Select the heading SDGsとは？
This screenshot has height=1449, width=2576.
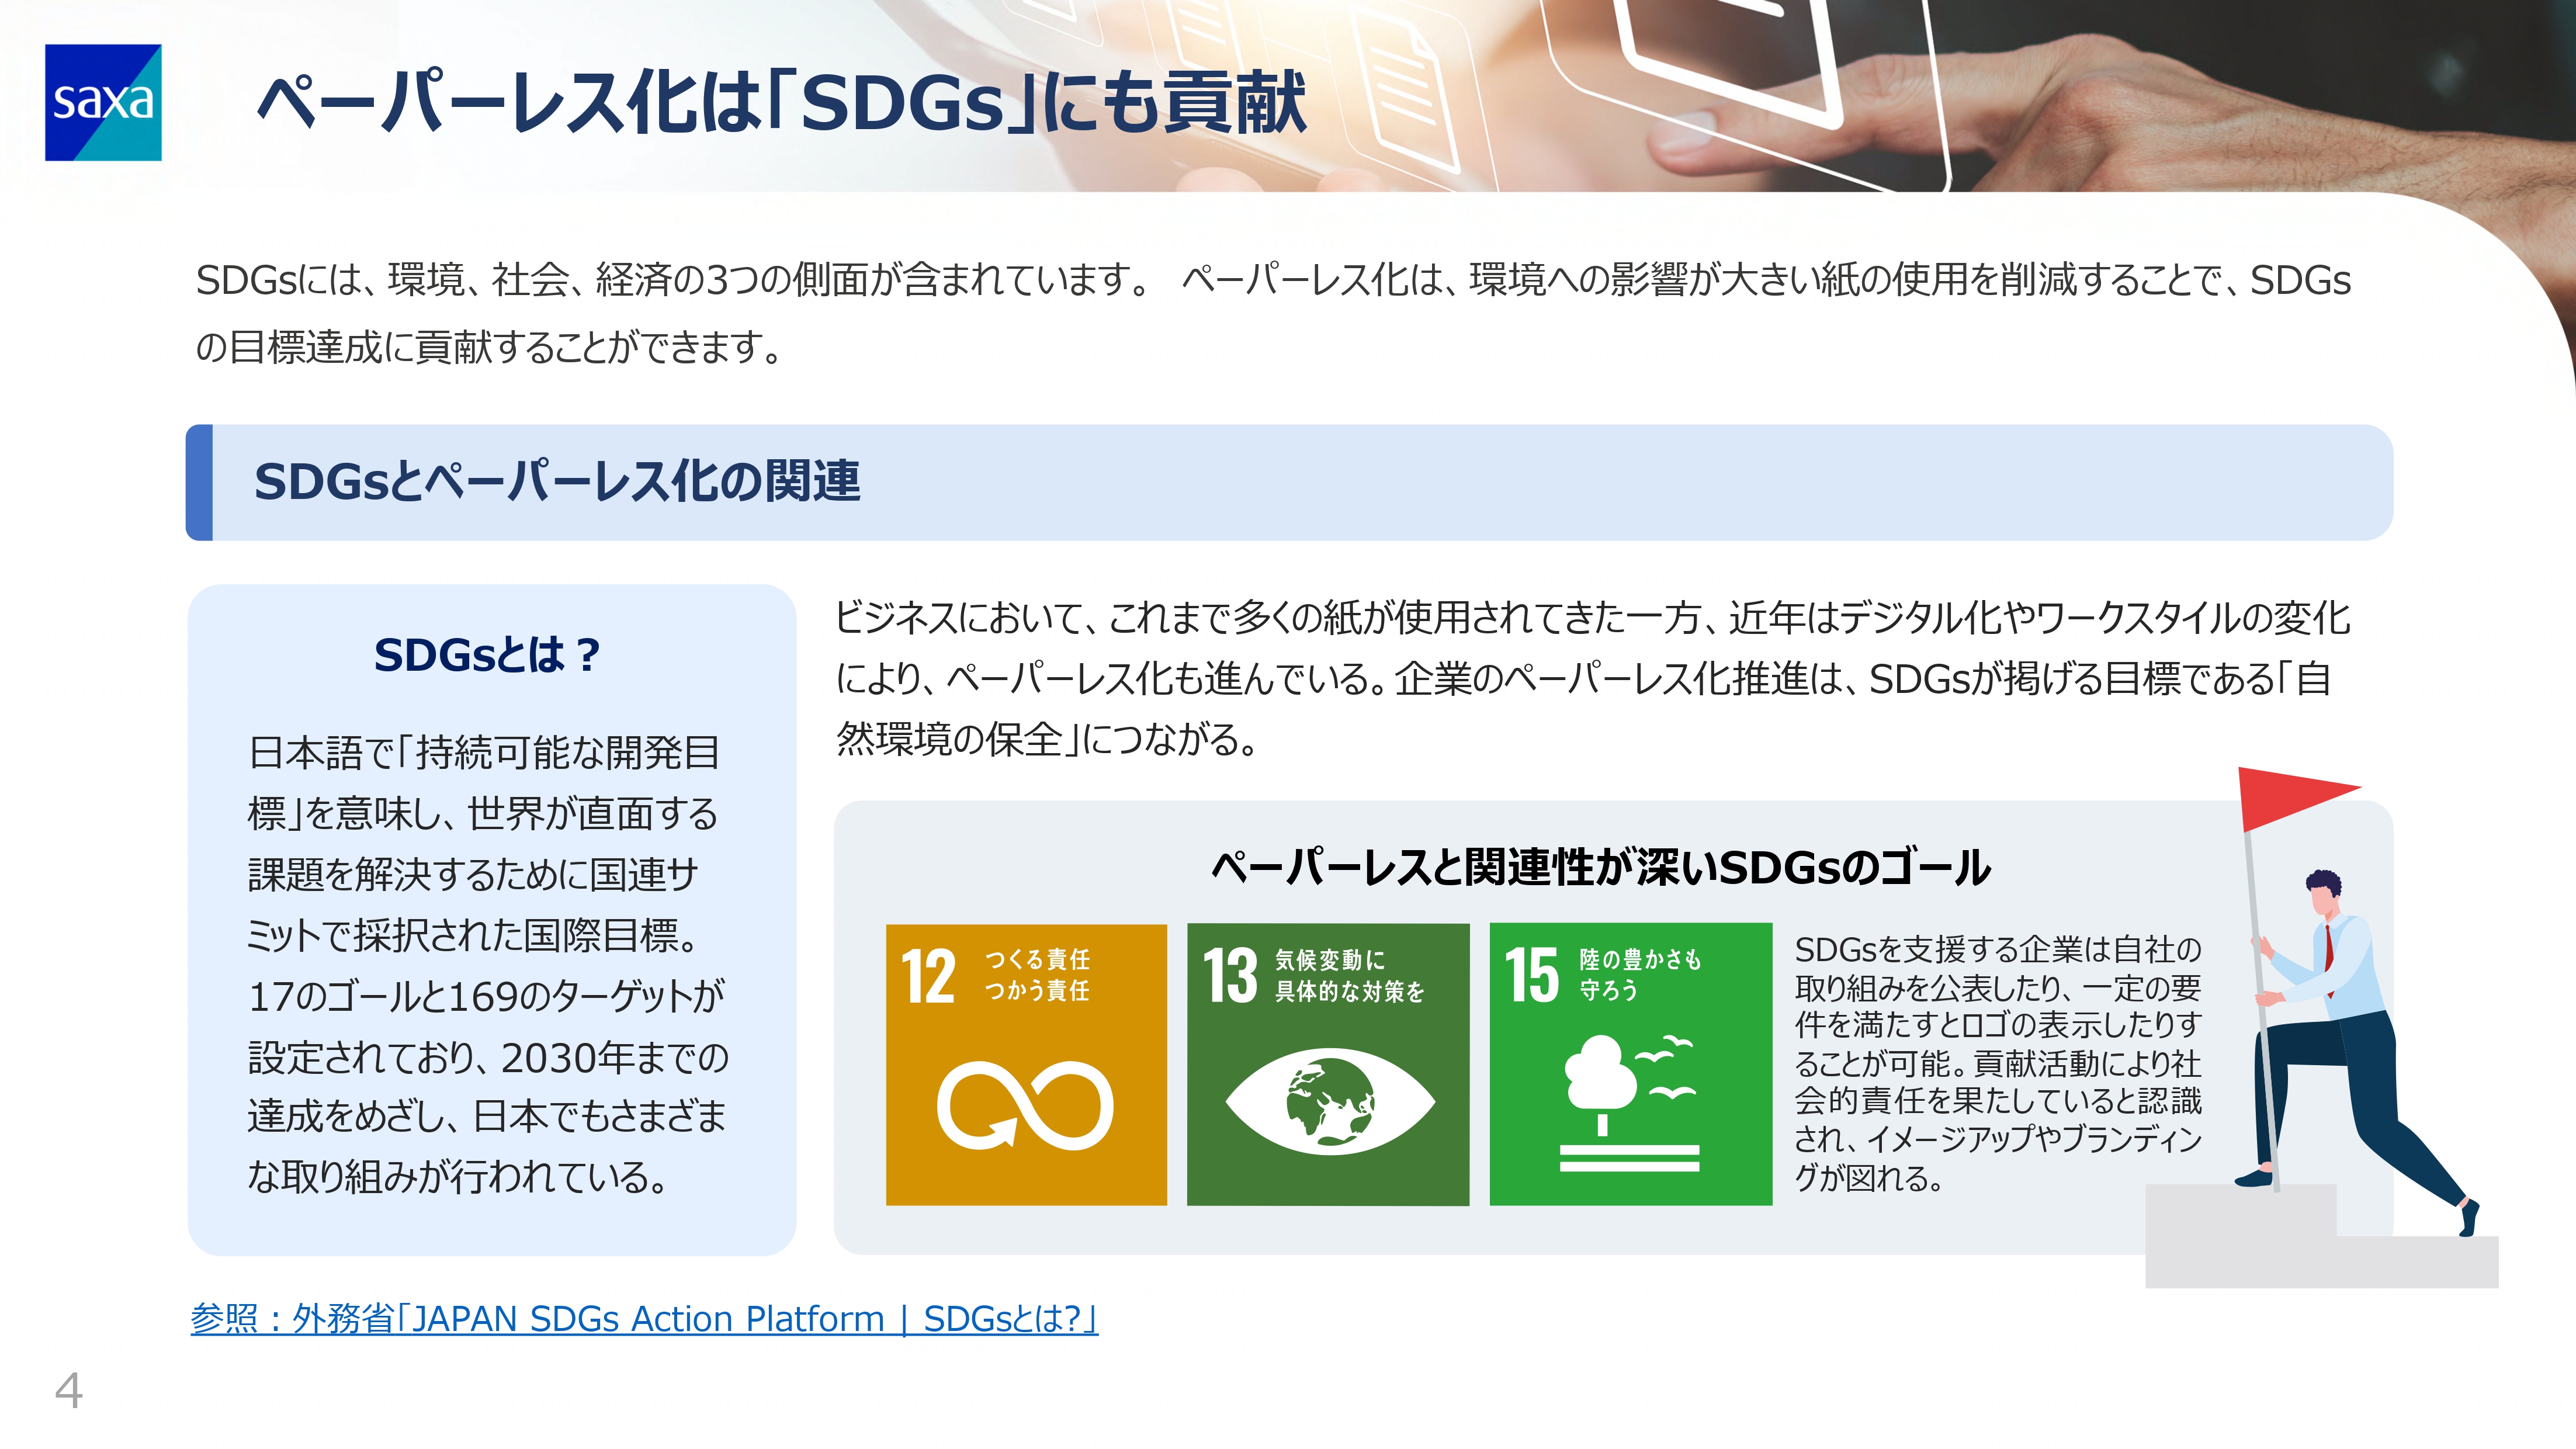click(x=487, y=655)
